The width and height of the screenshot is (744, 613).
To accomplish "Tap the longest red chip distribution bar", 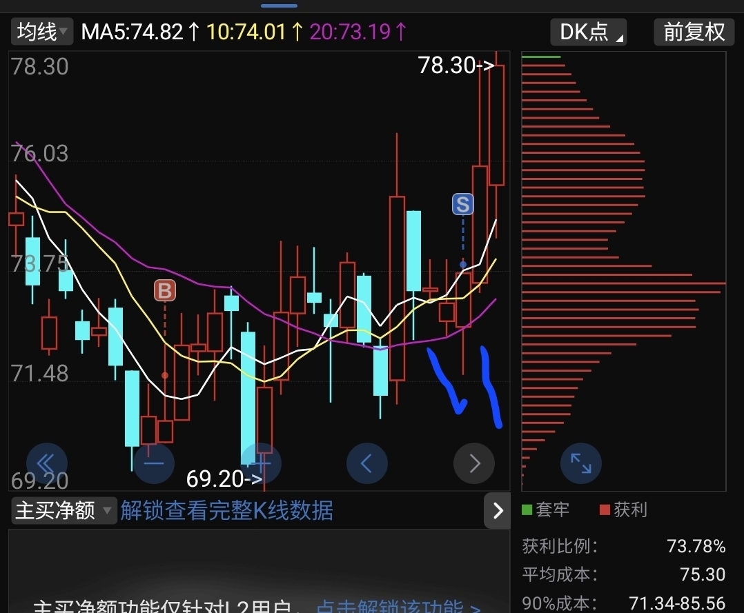I will click(x=623, y=283).
